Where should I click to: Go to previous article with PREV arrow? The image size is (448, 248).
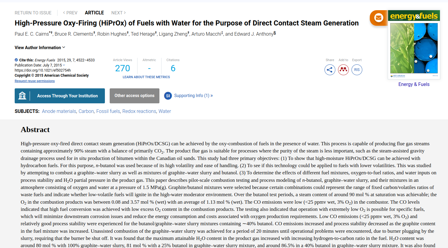pyautogui.click(x=70, y=13)
